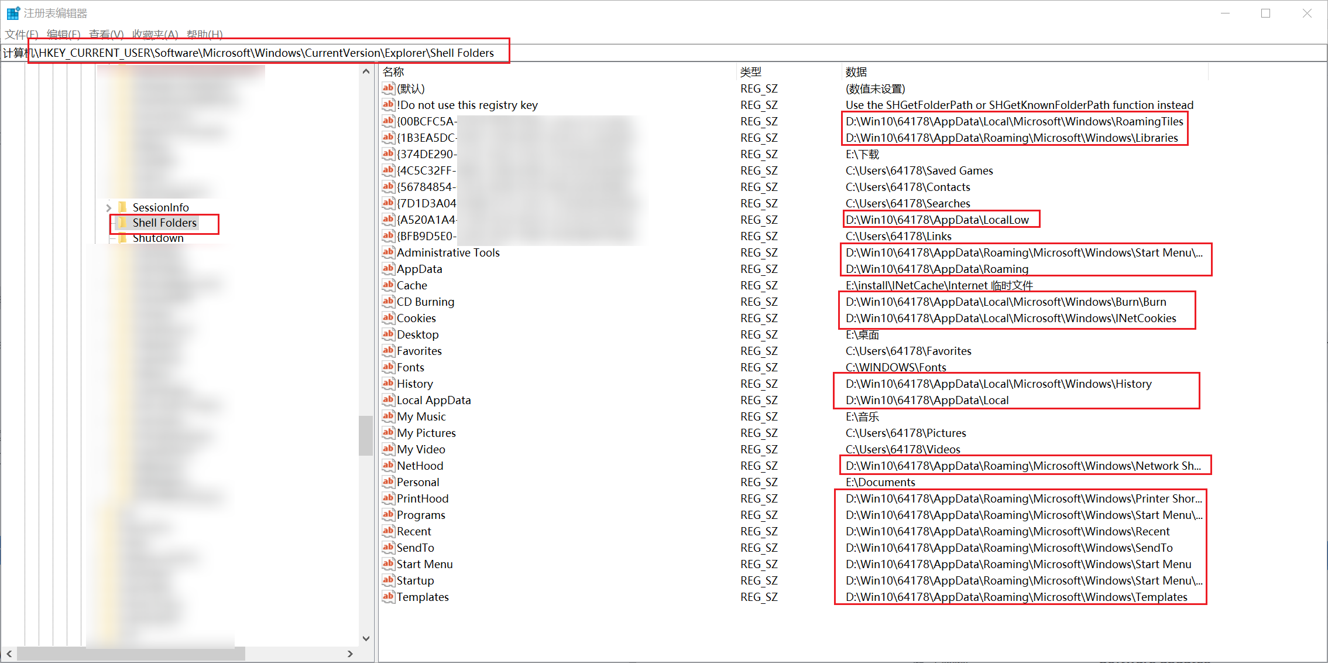Open the 文件(F) menu
Image resolution: width=1328 pixels, height=663 pixels.
[x=21, y=34]
